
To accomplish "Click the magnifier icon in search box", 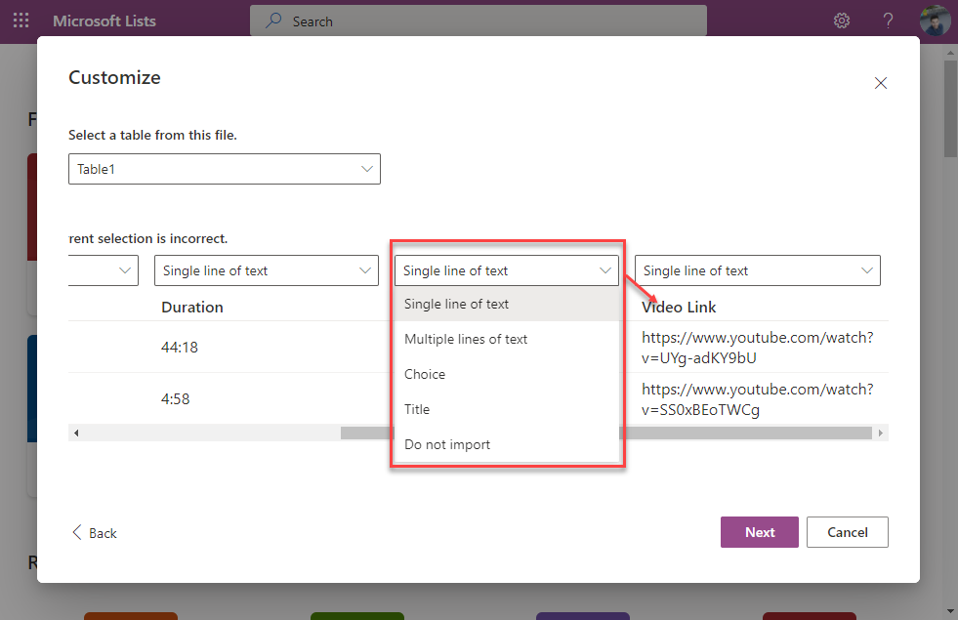I will tap(274, 21).
